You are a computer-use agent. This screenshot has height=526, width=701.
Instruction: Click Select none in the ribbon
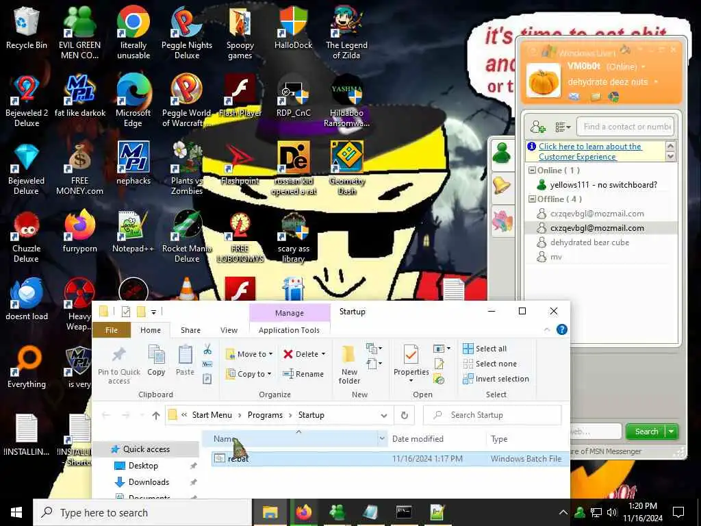pos(490,364)
